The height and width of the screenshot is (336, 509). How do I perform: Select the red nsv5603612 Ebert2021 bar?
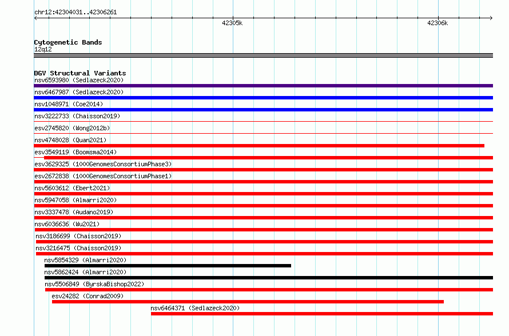[x=263, y=194]
